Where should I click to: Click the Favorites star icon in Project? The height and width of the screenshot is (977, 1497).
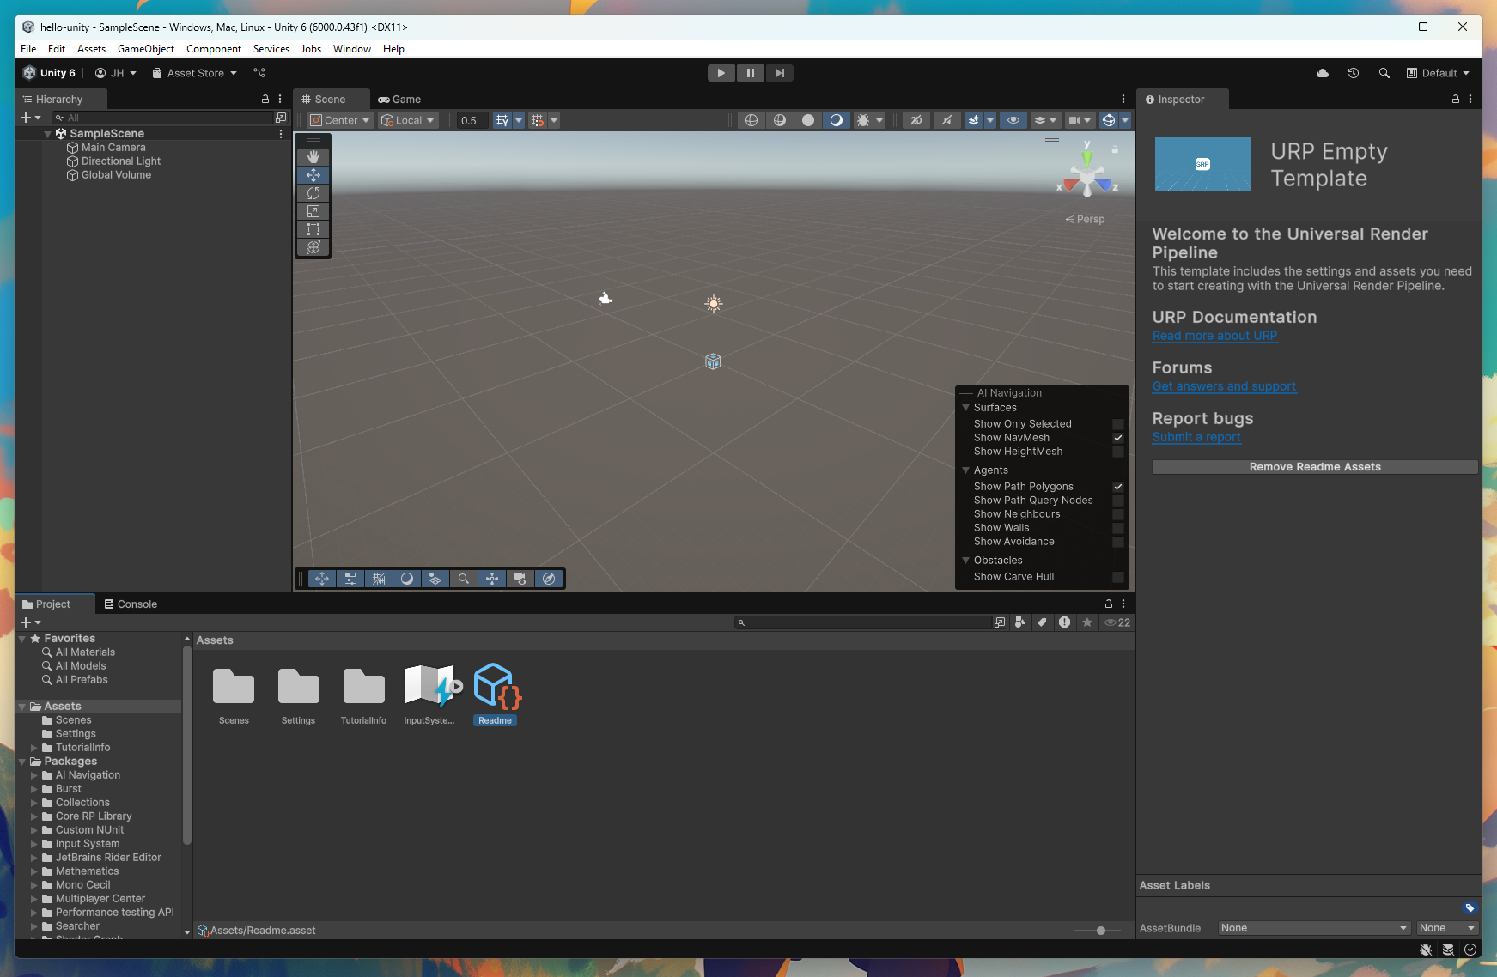(1087, 622)
